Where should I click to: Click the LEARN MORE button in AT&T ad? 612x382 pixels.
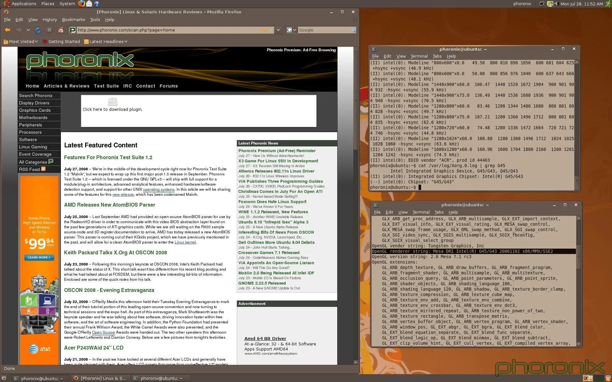[x=39, y=258]
